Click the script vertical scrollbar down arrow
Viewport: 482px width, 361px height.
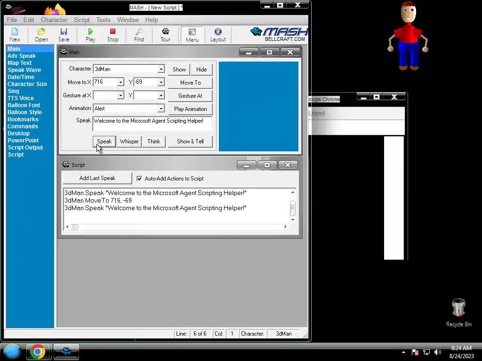pyautogui.click(x=293, y=220)
